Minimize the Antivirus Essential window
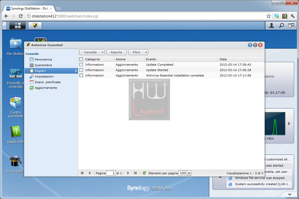The image size is (299, 199). tap(255, 45)
